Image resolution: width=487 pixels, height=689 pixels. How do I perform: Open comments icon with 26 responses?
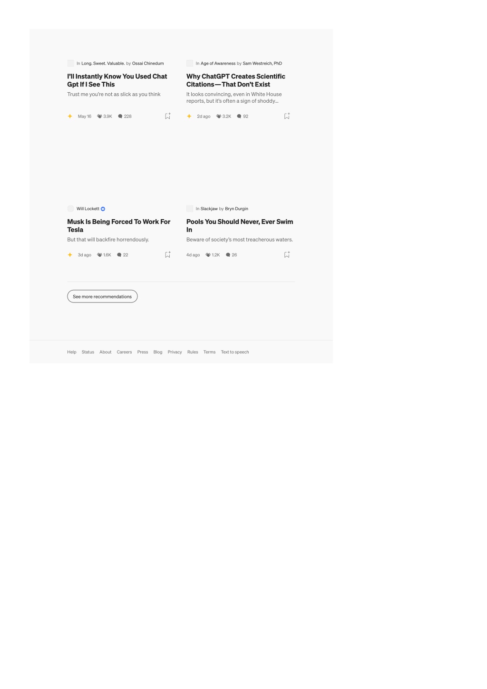point(228,255)
